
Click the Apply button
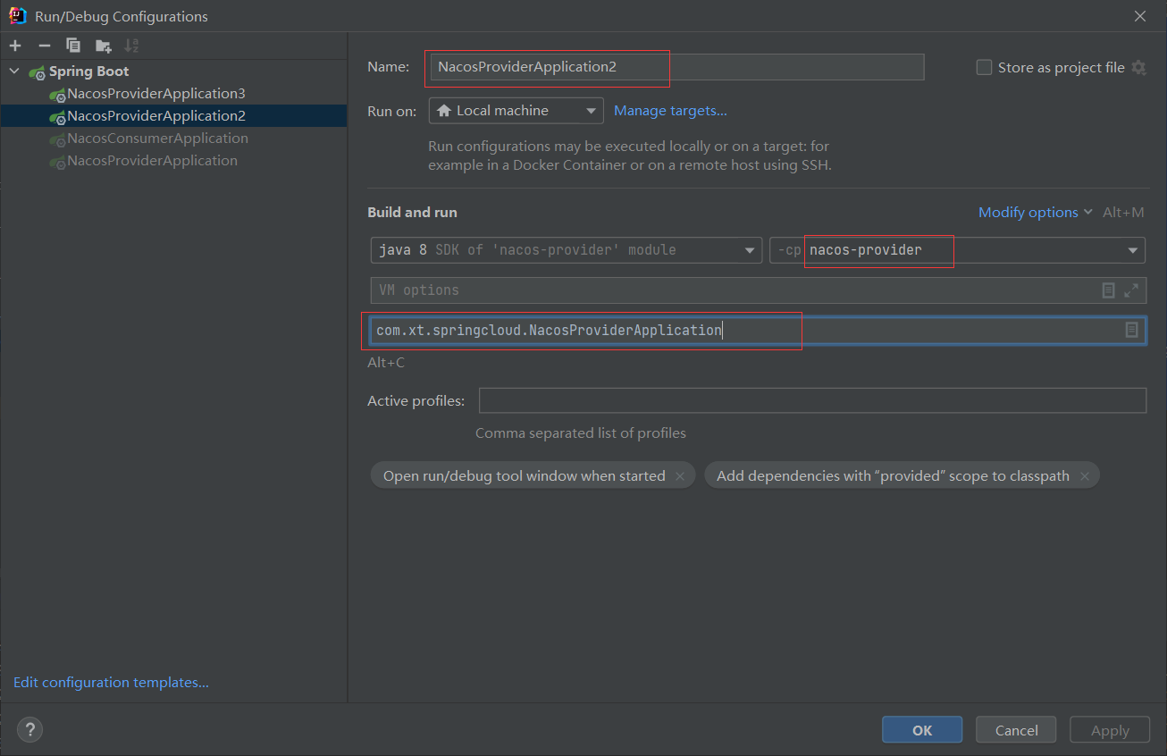click(x=1110, y=730)
